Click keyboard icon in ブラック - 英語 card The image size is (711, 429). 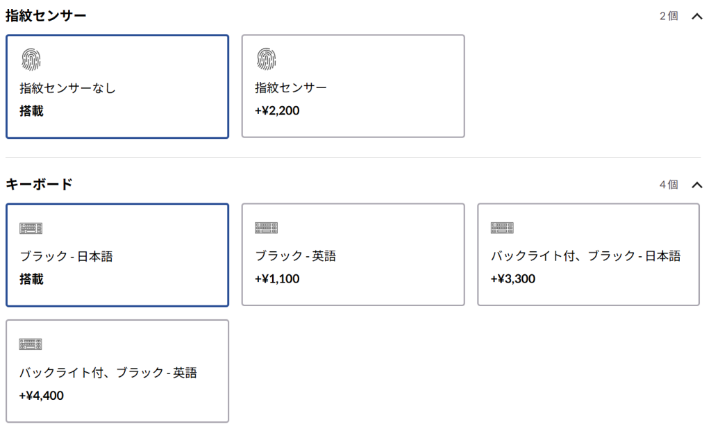[266, 228]
